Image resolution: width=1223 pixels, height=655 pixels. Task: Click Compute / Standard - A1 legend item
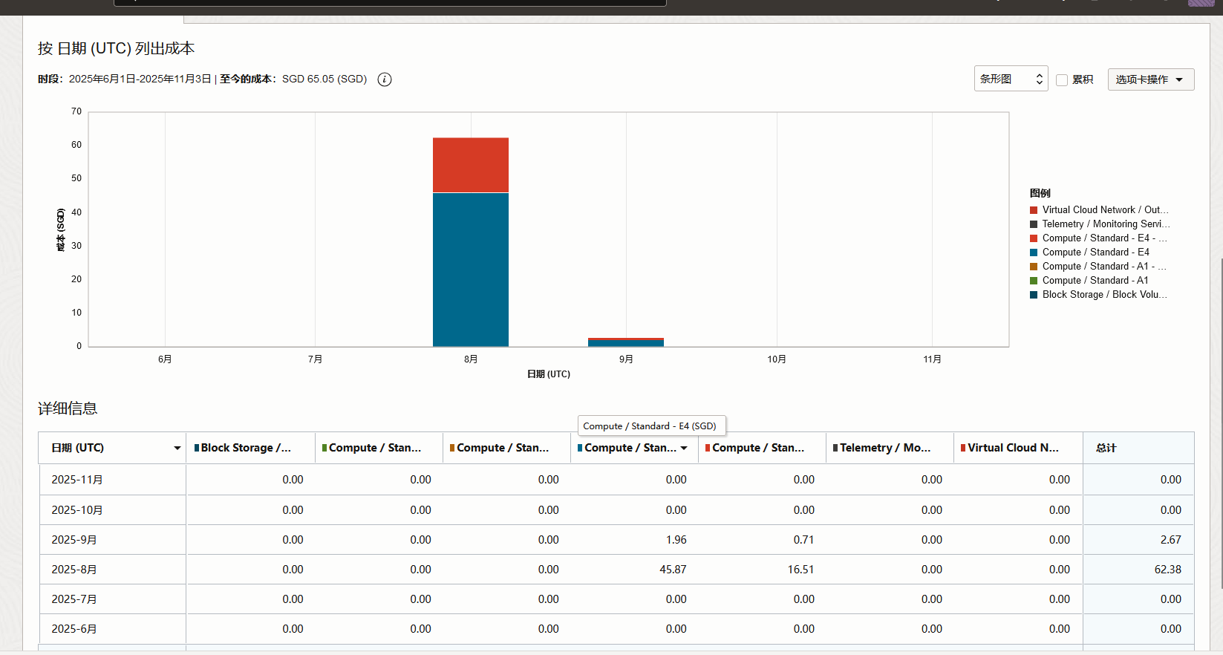1089,281
